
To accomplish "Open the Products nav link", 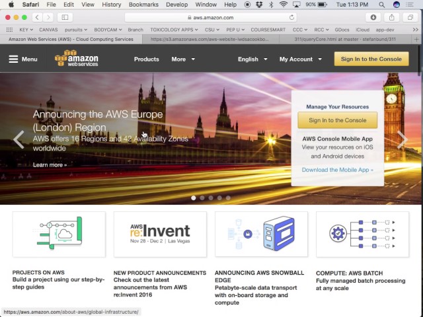I will tap(147, 59).
